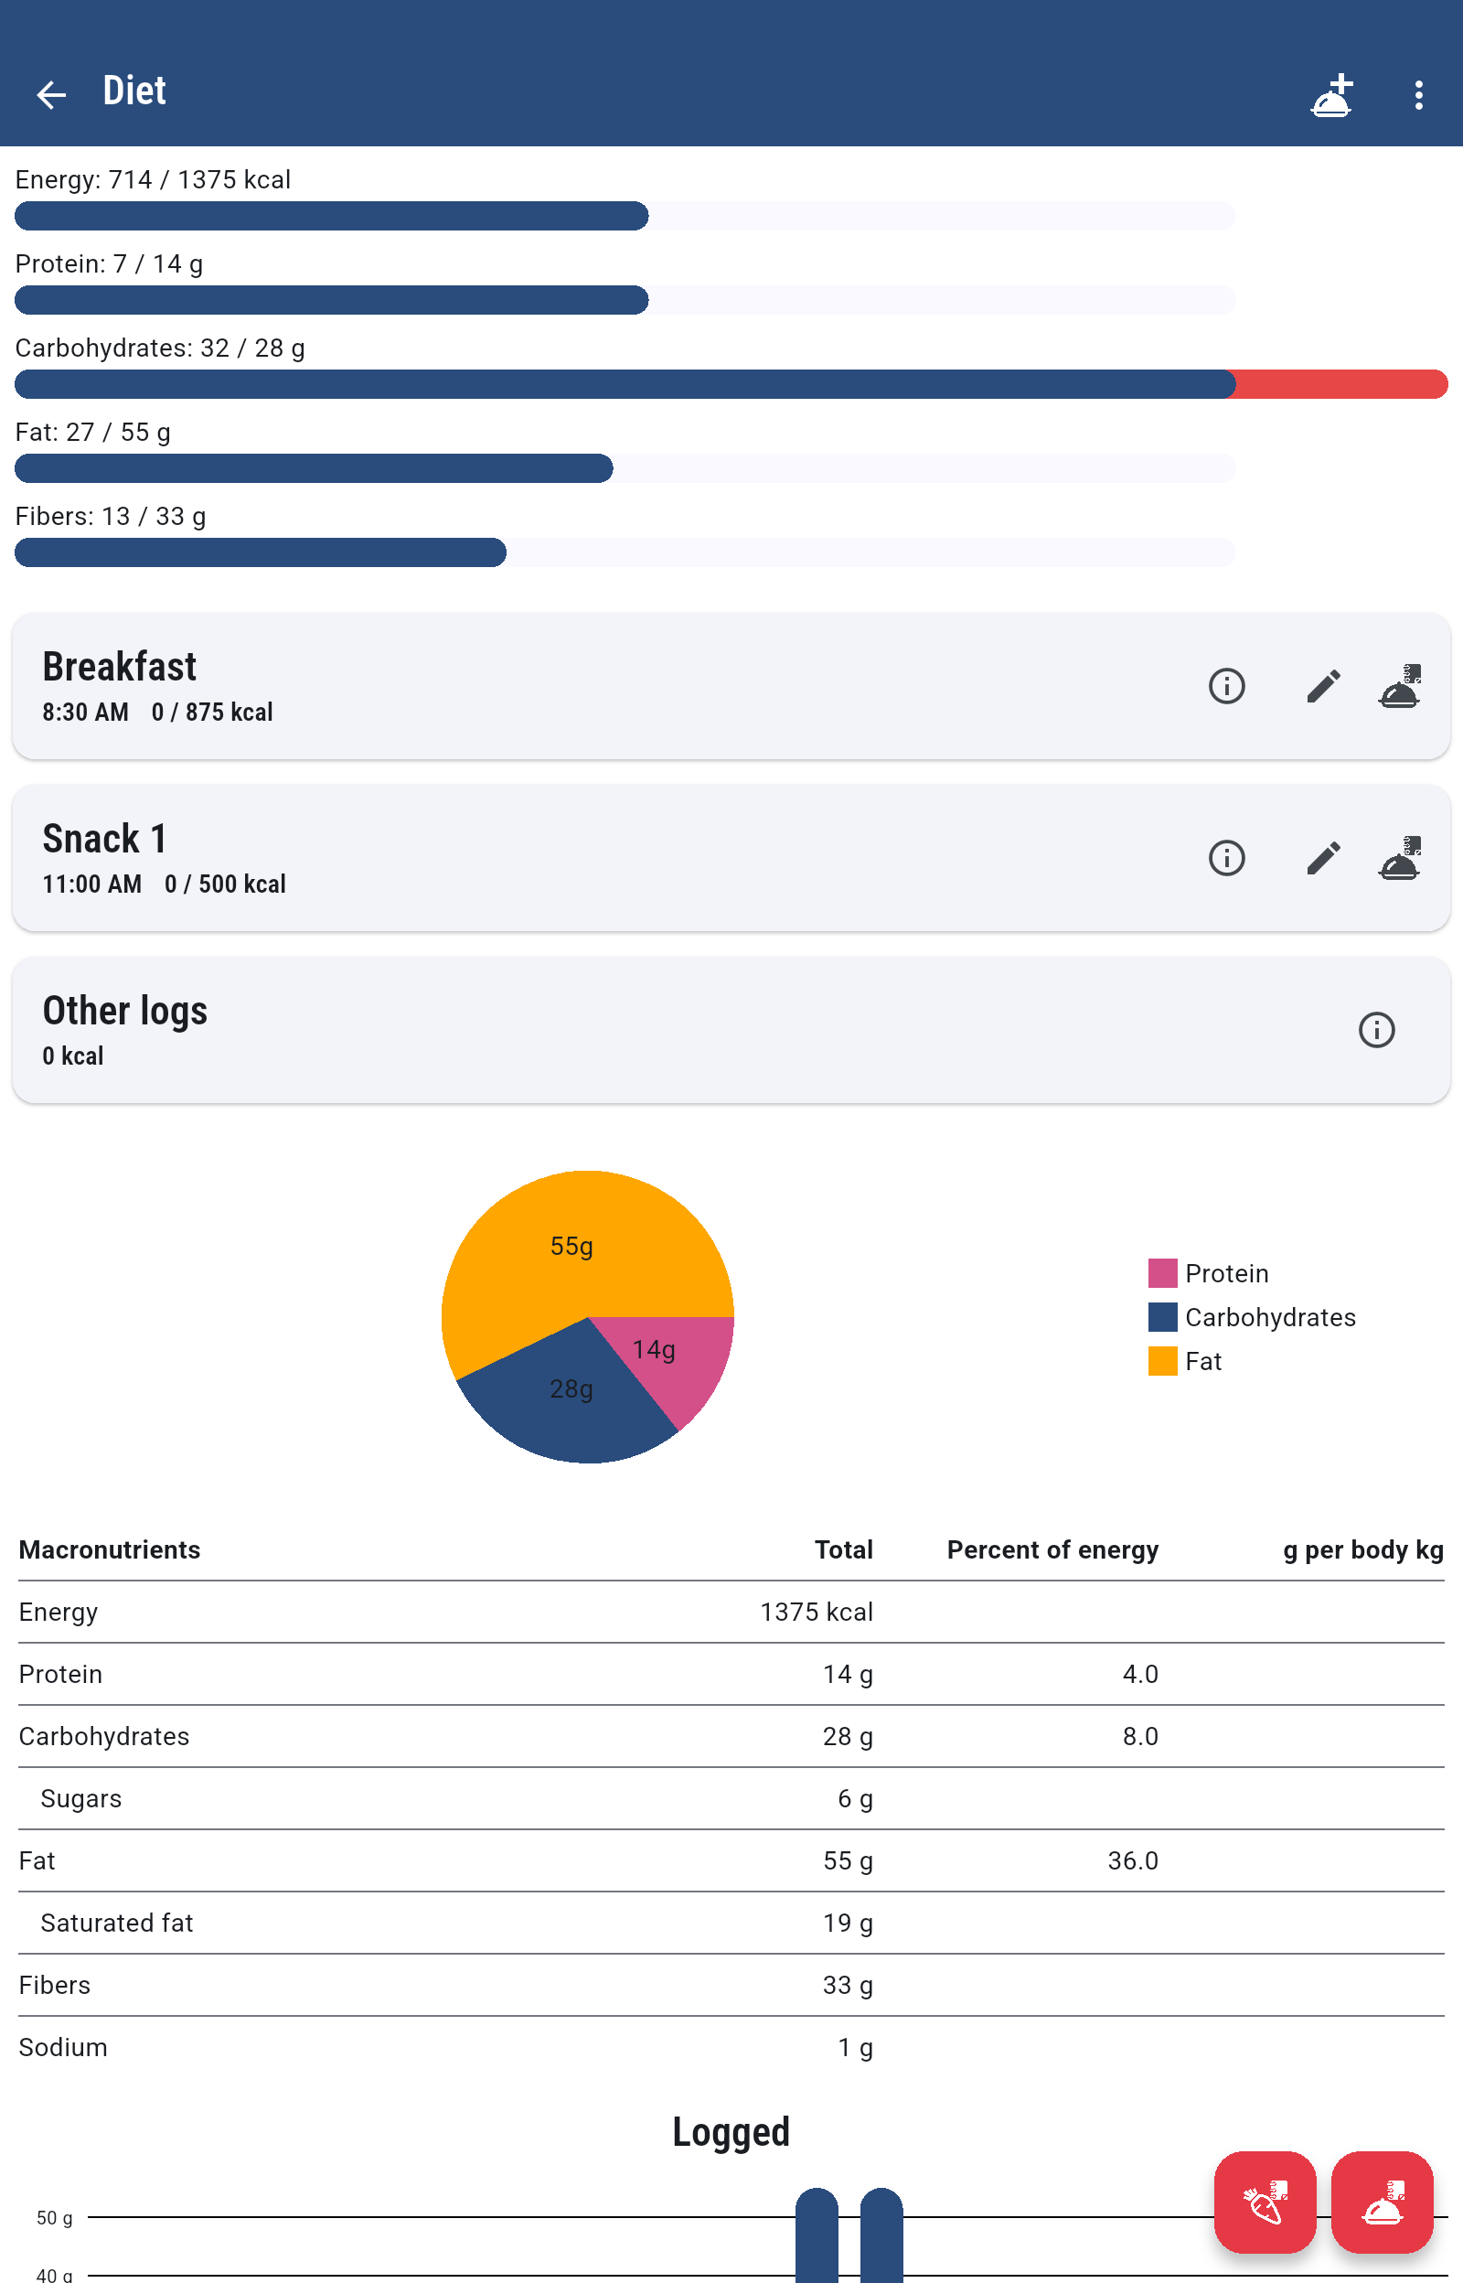Add a meal with the plate plus icon

[x=1331, y=94]
